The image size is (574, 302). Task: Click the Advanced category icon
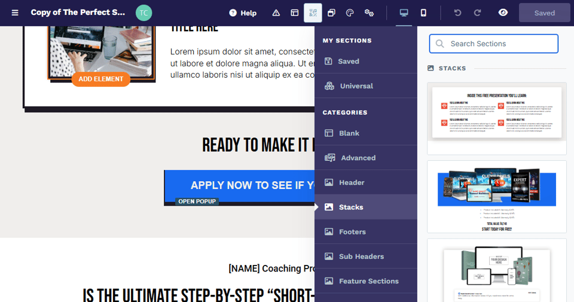pos(330,158)
